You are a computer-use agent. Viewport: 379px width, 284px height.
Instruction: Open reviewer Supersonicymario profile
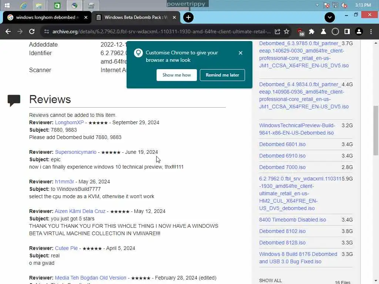76,152
